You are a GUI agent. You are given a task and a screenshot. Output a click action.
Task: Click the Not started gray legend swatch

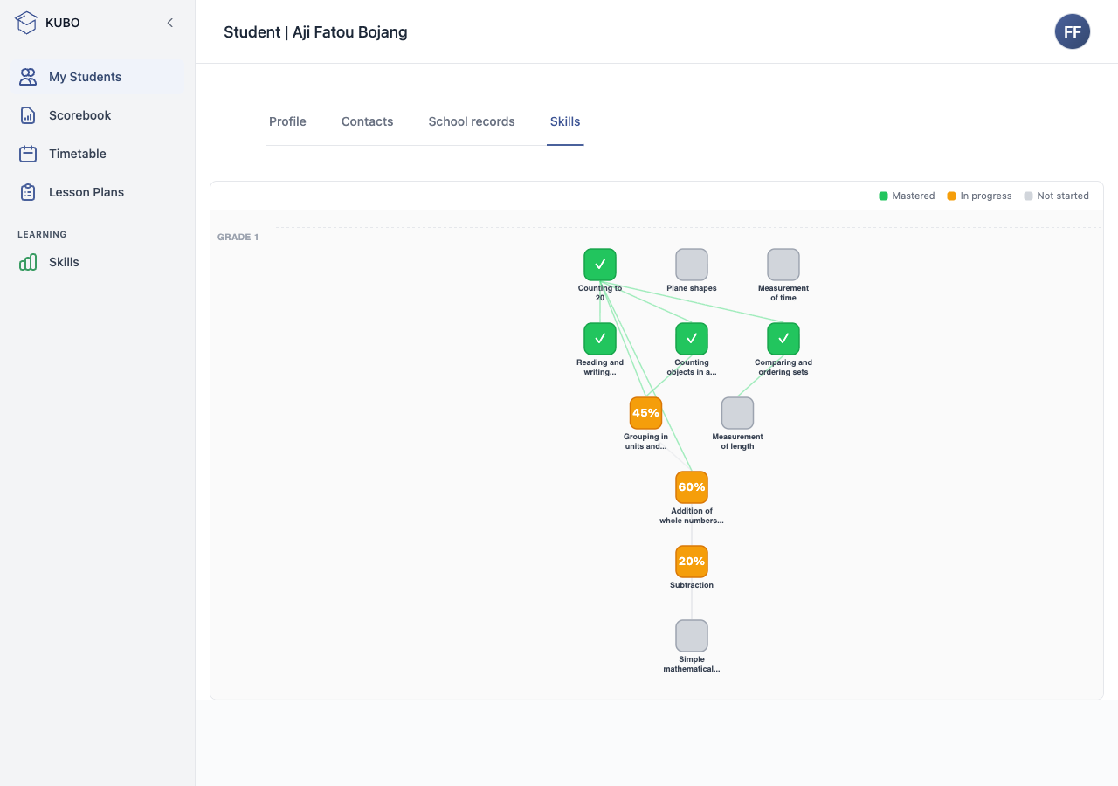1028,196
